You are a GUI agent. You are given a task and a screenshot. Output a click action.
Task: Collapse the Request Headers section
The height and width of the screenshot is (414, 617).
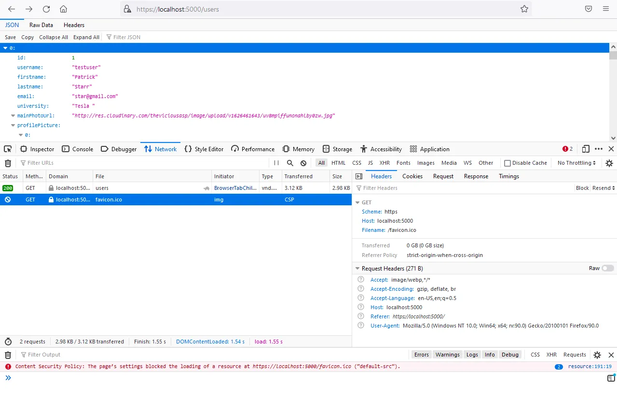(x=357, y=268)
